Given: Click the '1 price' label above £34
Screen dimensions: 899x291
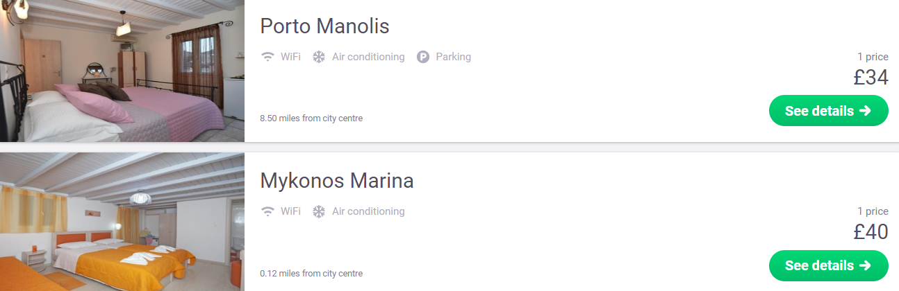Looking at the screenshot, I should pyautogui.click(x=873, y=57).
